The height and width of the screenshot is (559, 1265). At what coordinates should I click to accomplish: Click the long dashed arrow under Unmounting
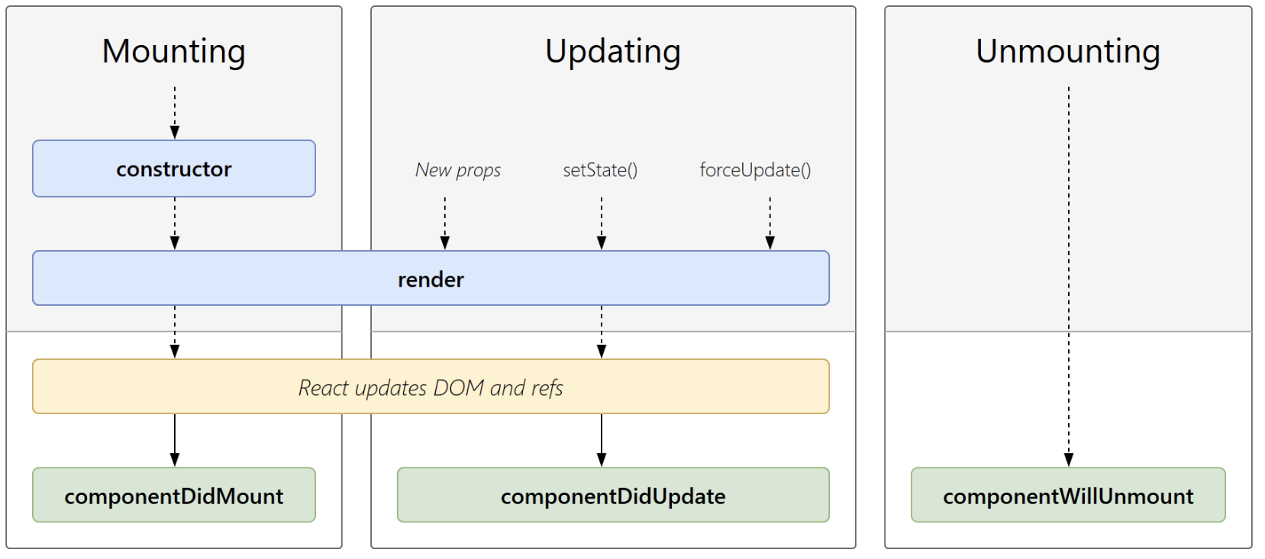click(x=1069, y=276)
